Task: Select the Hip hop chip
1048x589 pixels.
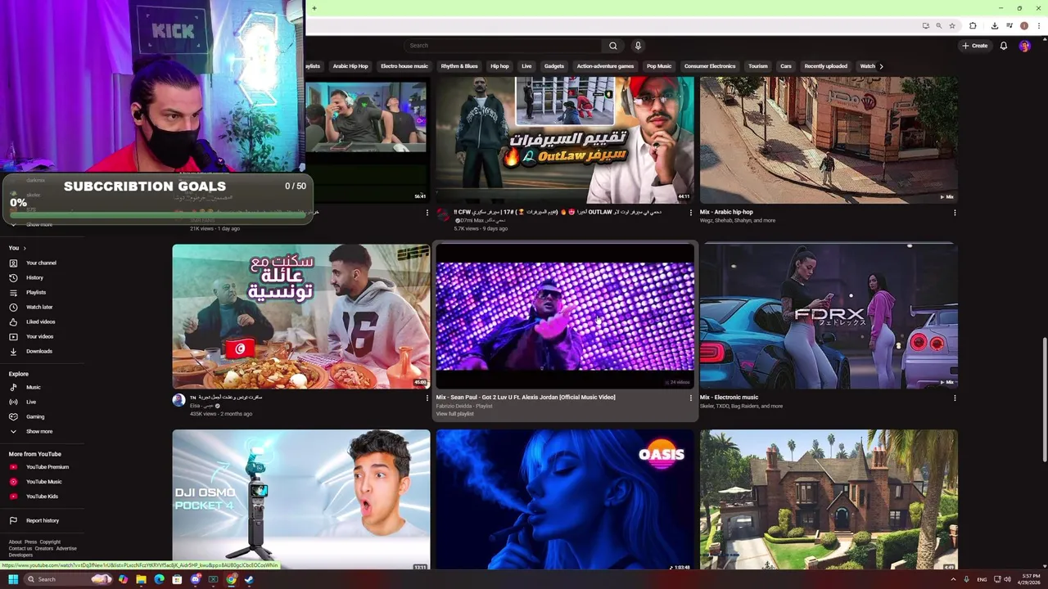Action: (x=499, y=66)
